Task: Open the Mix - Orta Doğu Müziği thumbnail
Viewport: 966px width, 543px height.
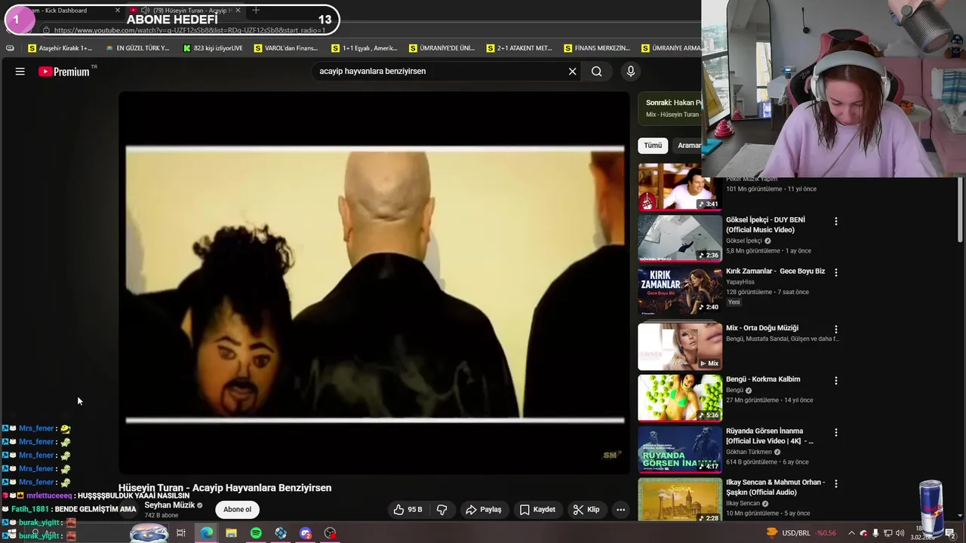Action: 680,346
